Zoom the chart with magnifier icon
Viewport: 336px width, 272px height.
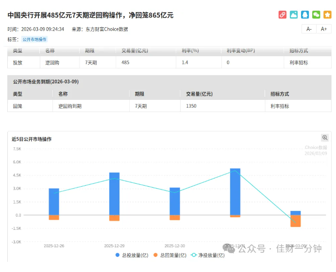coord(325,138)
